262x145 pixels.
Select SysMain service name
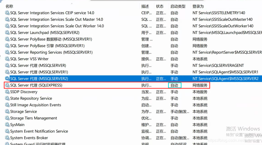[17, 125]
